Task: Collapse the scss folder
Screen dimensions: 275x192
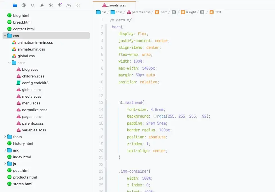Action: [x=10, y=63]
